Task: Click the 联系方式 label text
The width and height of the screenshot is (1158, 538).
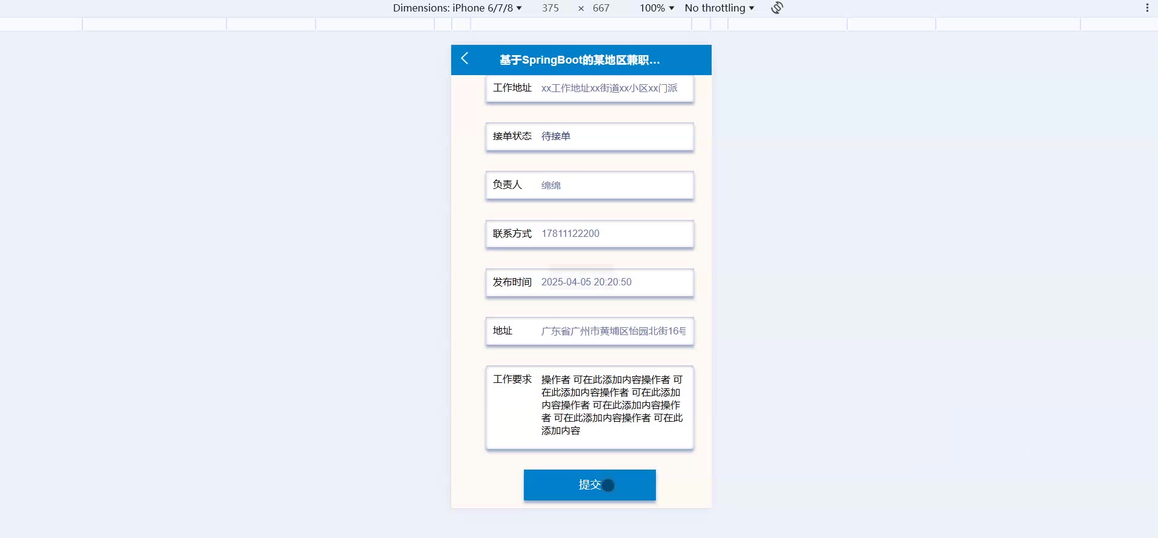Action: pyautogui.click(x=512, y=234)
